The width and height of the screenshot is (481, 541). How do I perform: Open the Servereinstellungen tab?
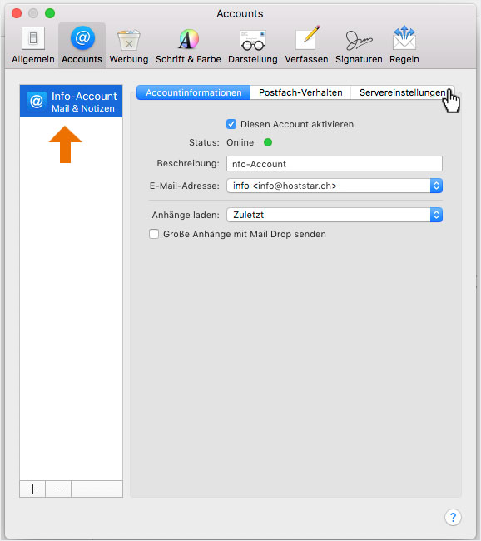click(x=403, y=92)
